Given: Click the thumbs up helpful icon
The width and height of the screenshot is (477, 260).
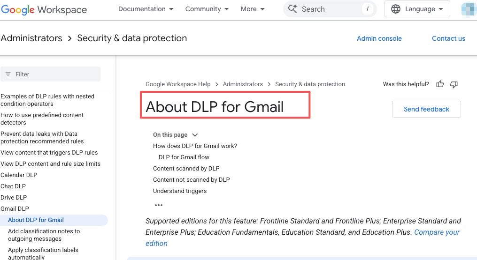Looking at the screenshot, I should (440, 84).
